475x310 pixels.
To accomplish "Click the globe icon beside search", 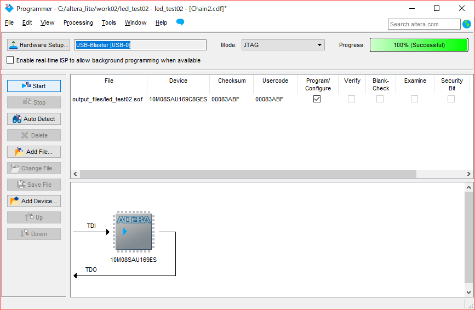I will (467, 24).
